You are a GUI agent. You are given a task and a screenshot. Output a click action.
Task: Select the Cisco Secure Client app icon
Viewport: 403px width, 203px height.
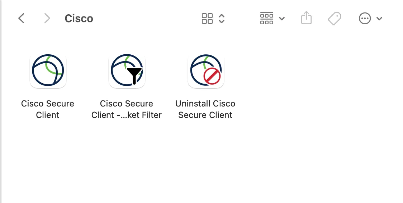click(48, 70)
